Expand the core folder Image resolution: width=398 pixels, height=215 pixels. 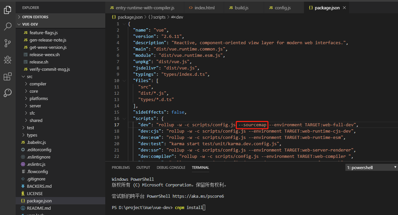(x=26, y=91)
